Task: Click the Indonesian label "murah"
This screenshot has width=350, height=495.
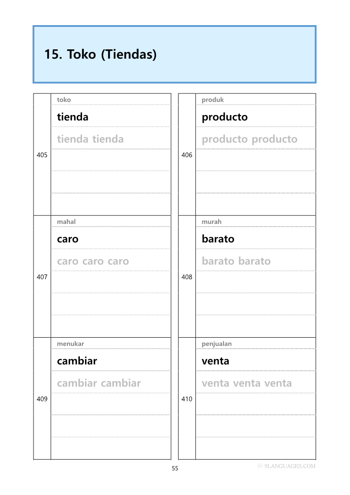Action: pyautogui.click(x=212, y=222)
